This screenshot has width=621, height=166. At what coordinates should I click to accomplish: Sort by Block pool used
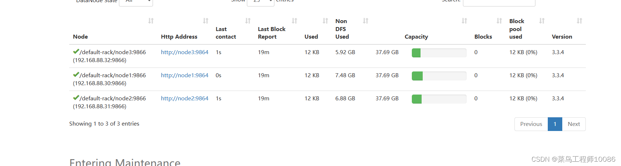click(542, 21)
